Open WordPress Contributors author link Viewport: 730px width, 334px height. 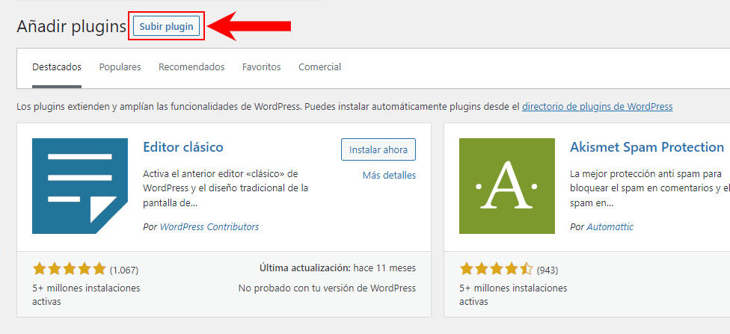209,227
